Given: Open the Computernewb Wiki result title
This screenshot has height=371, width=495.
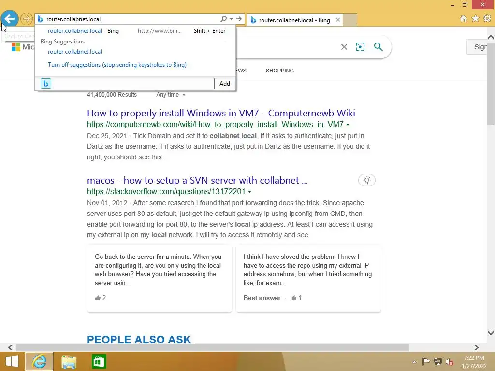Looking at the screenshot, I should pyautogui.click(x=221, y=113).
